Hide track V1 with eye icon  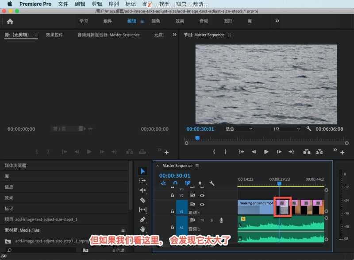pyautogui.click(x=202, y=205)
